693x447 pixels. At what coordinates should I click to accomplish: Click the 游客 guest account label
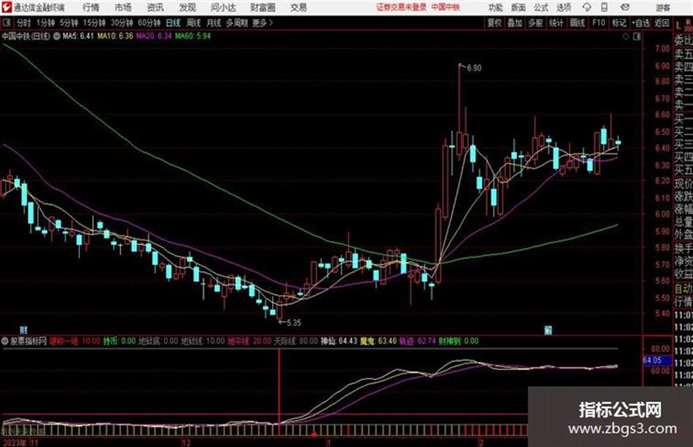(663, 7)
